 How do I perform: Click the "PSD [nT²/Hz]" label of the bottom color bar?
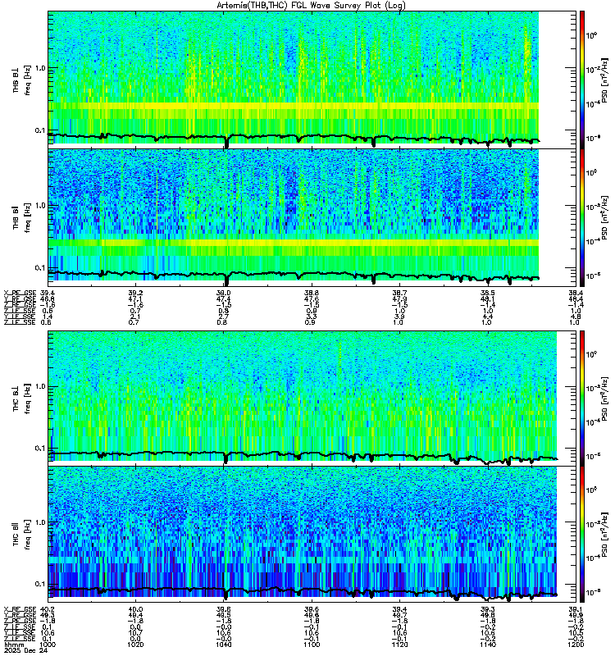tap(604, 535)
